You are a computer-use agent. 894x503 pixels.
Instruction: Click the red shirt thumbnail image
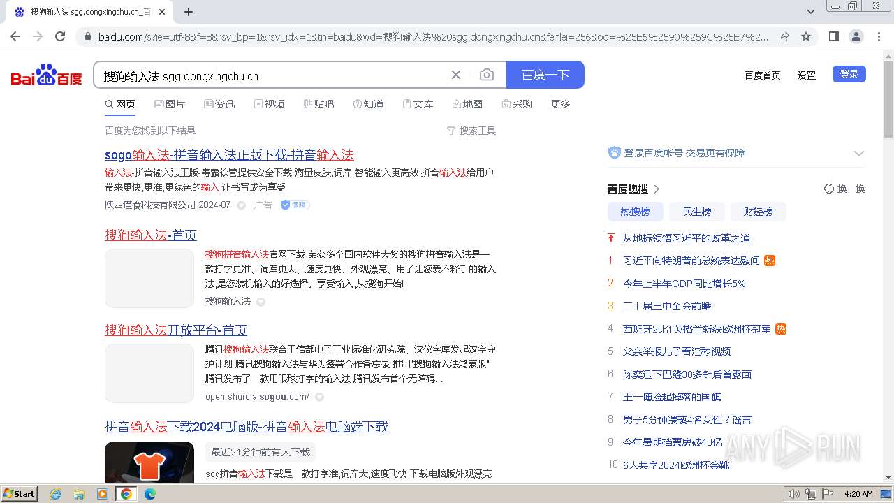[149, 462]
